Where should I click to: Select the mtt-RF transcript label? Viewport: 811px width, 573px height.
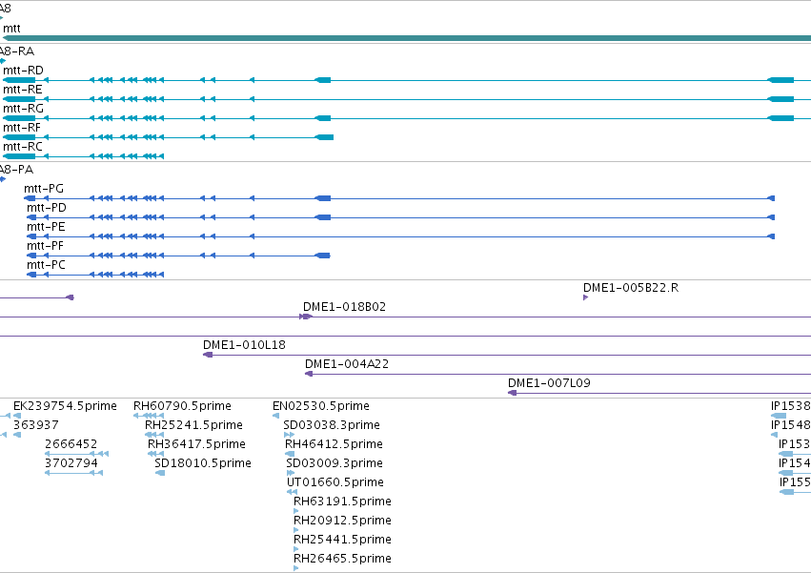click(x=22, y=128)
